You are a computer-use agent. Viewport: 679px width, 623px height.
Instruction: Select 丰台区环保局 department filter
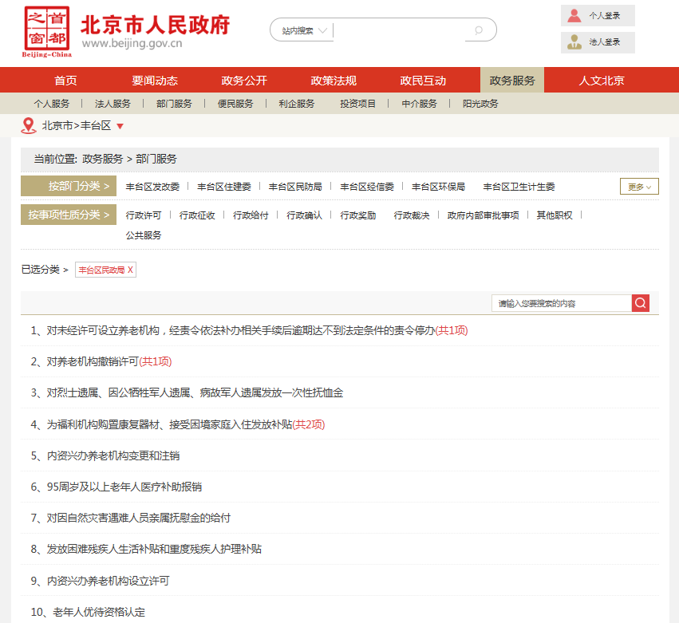(438, 187)
